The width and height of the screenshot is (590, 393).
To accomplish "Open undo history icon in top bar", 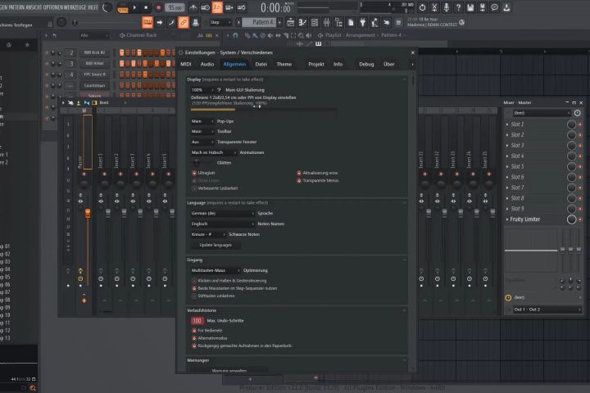I will [x=422, y=7].
